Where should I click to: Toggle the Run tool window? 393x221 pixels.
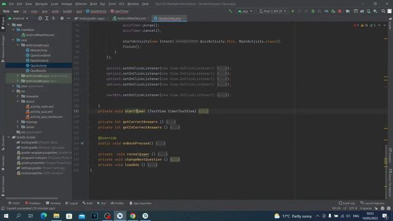pyautogui.click(x=102, y=203)
